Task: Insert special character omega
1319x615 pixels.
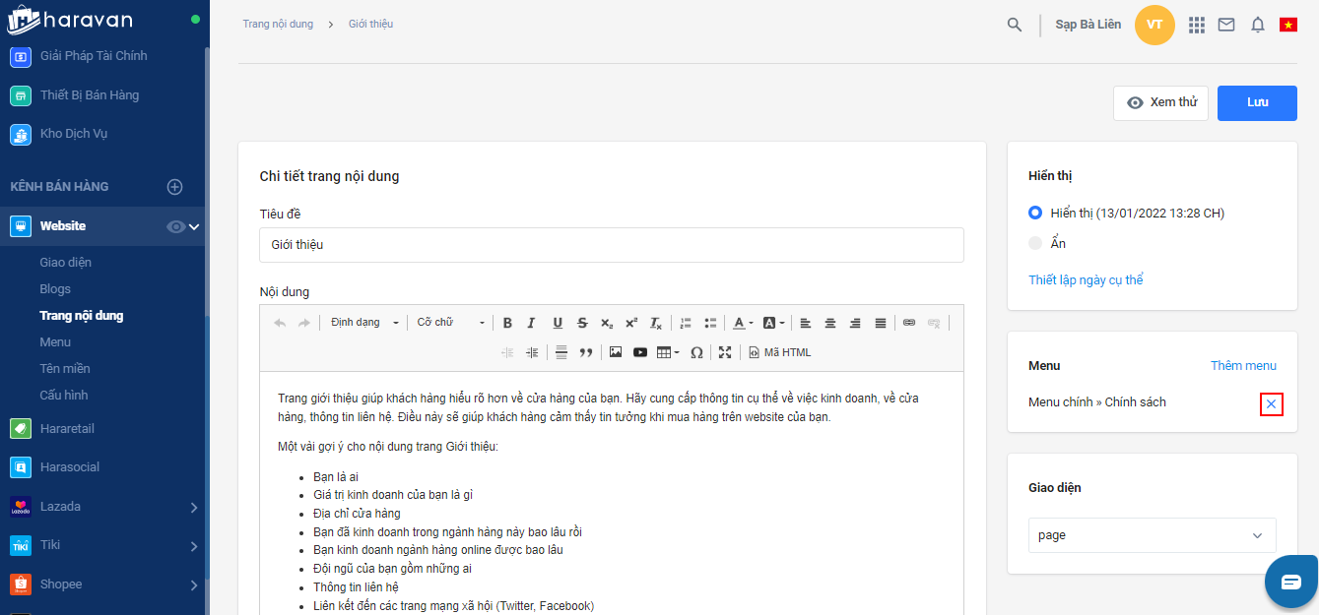Action: pos(696,352)
